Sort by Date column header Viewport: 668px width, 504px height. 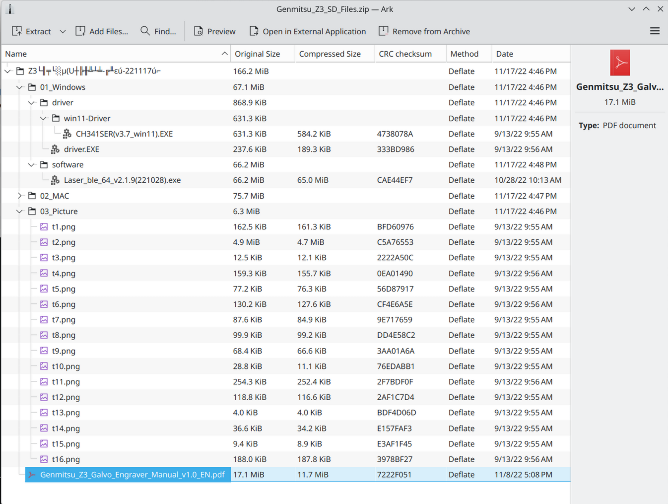(531, 54)
